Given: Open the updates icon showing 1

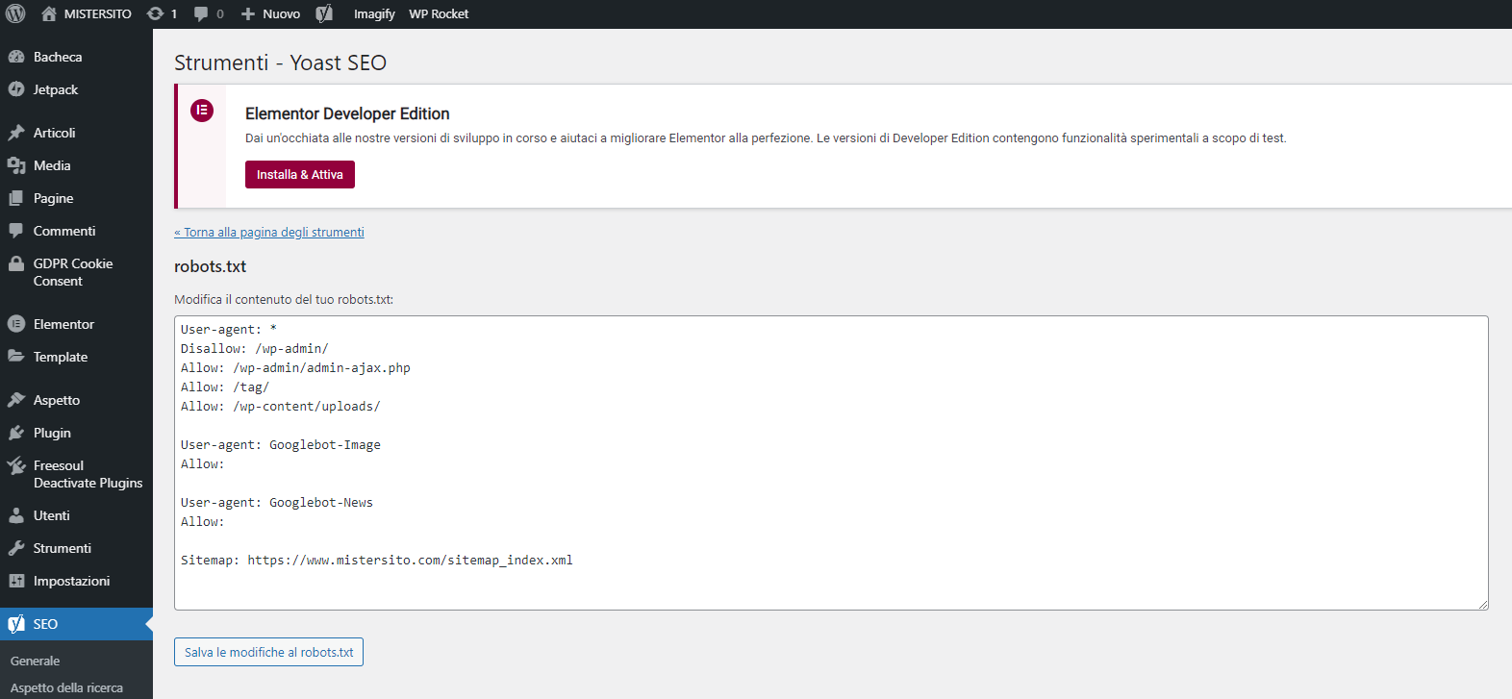Looking at the screenshot, I should tap(155, 13).
